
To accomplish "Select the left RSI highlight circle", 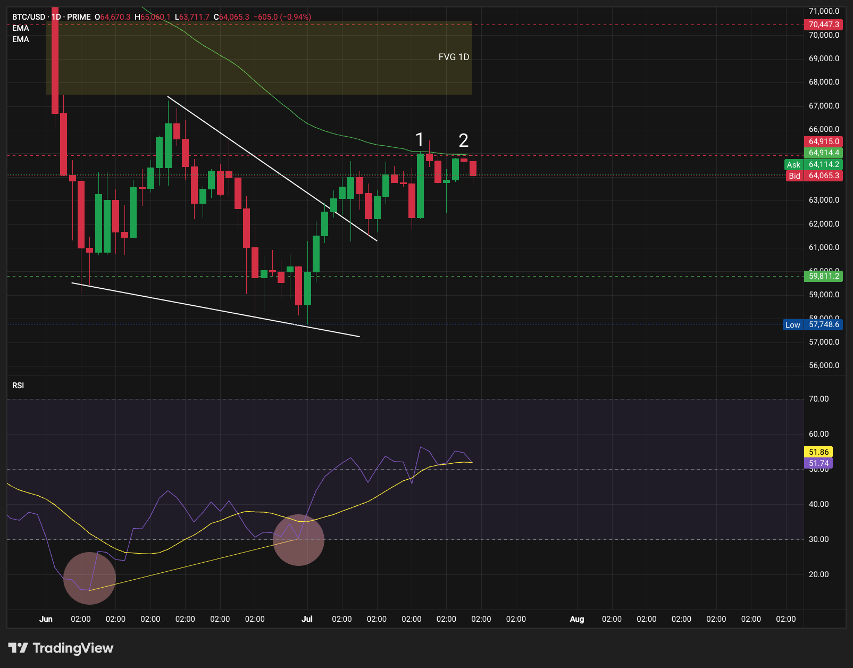I will pyautogui.click(x=89, y=578).
